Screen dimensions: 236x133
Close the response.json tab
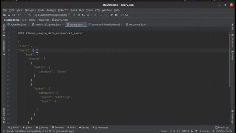148,24
